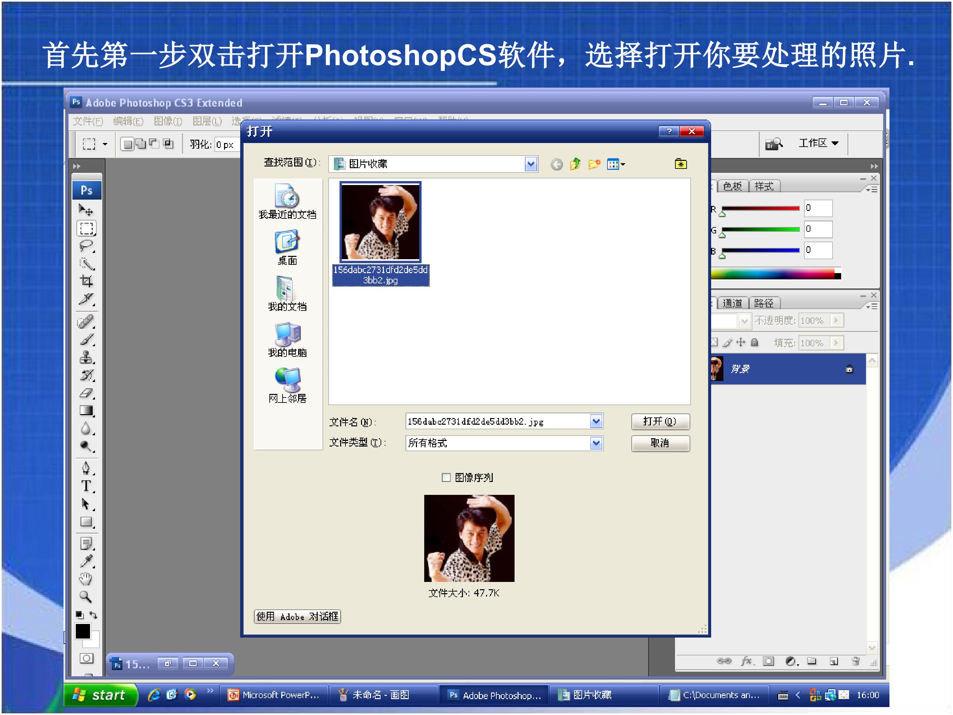Expand the 查找范围 folder dropdown

click(x=531, y=164)
